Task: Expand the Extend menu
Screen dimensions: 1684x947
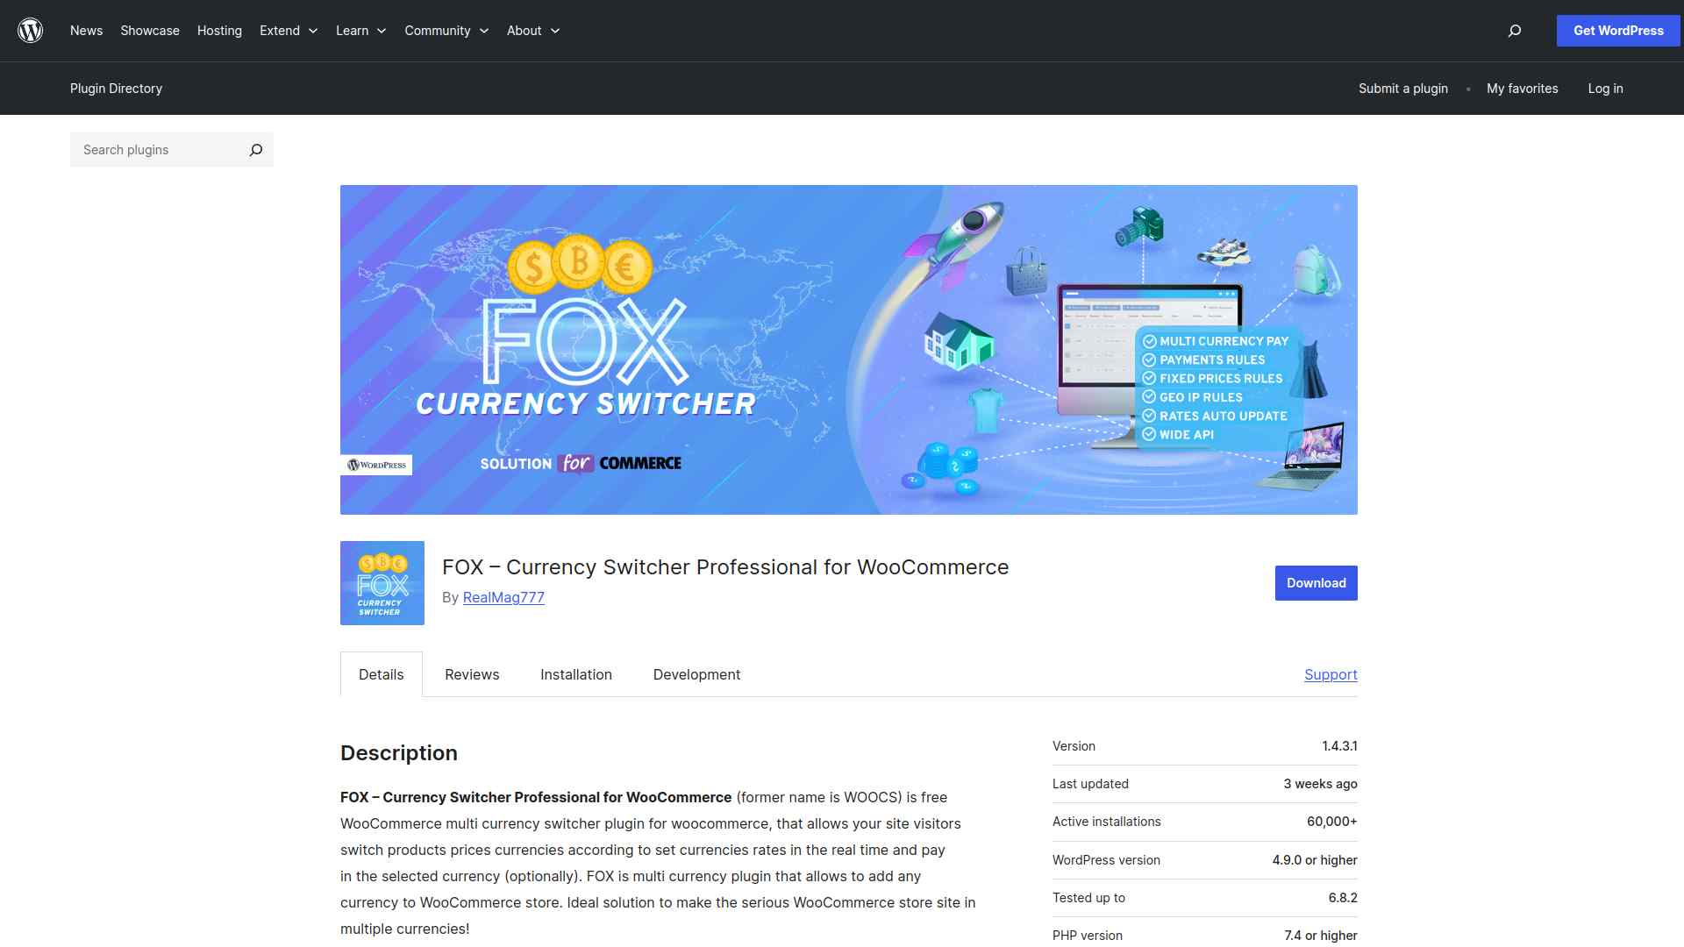Action: (289, 31)
